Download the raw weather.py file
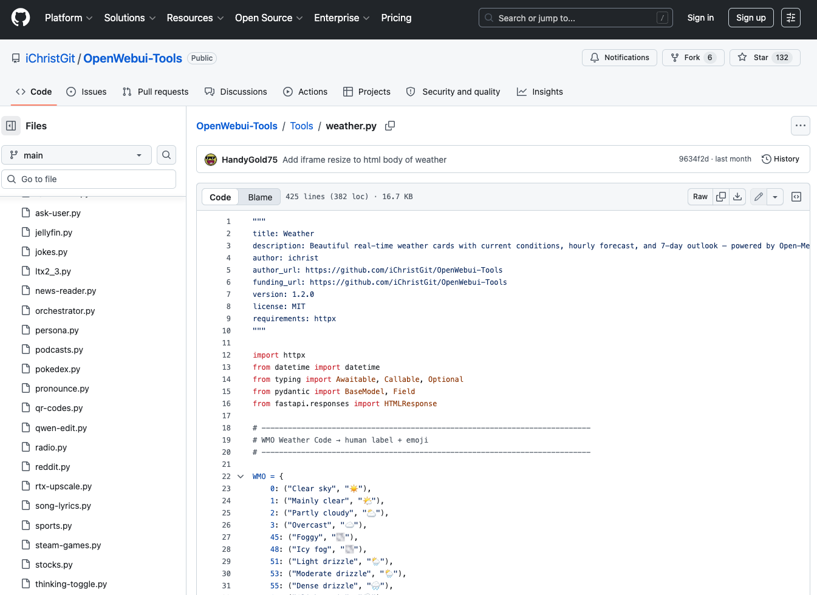 (737, 197)
